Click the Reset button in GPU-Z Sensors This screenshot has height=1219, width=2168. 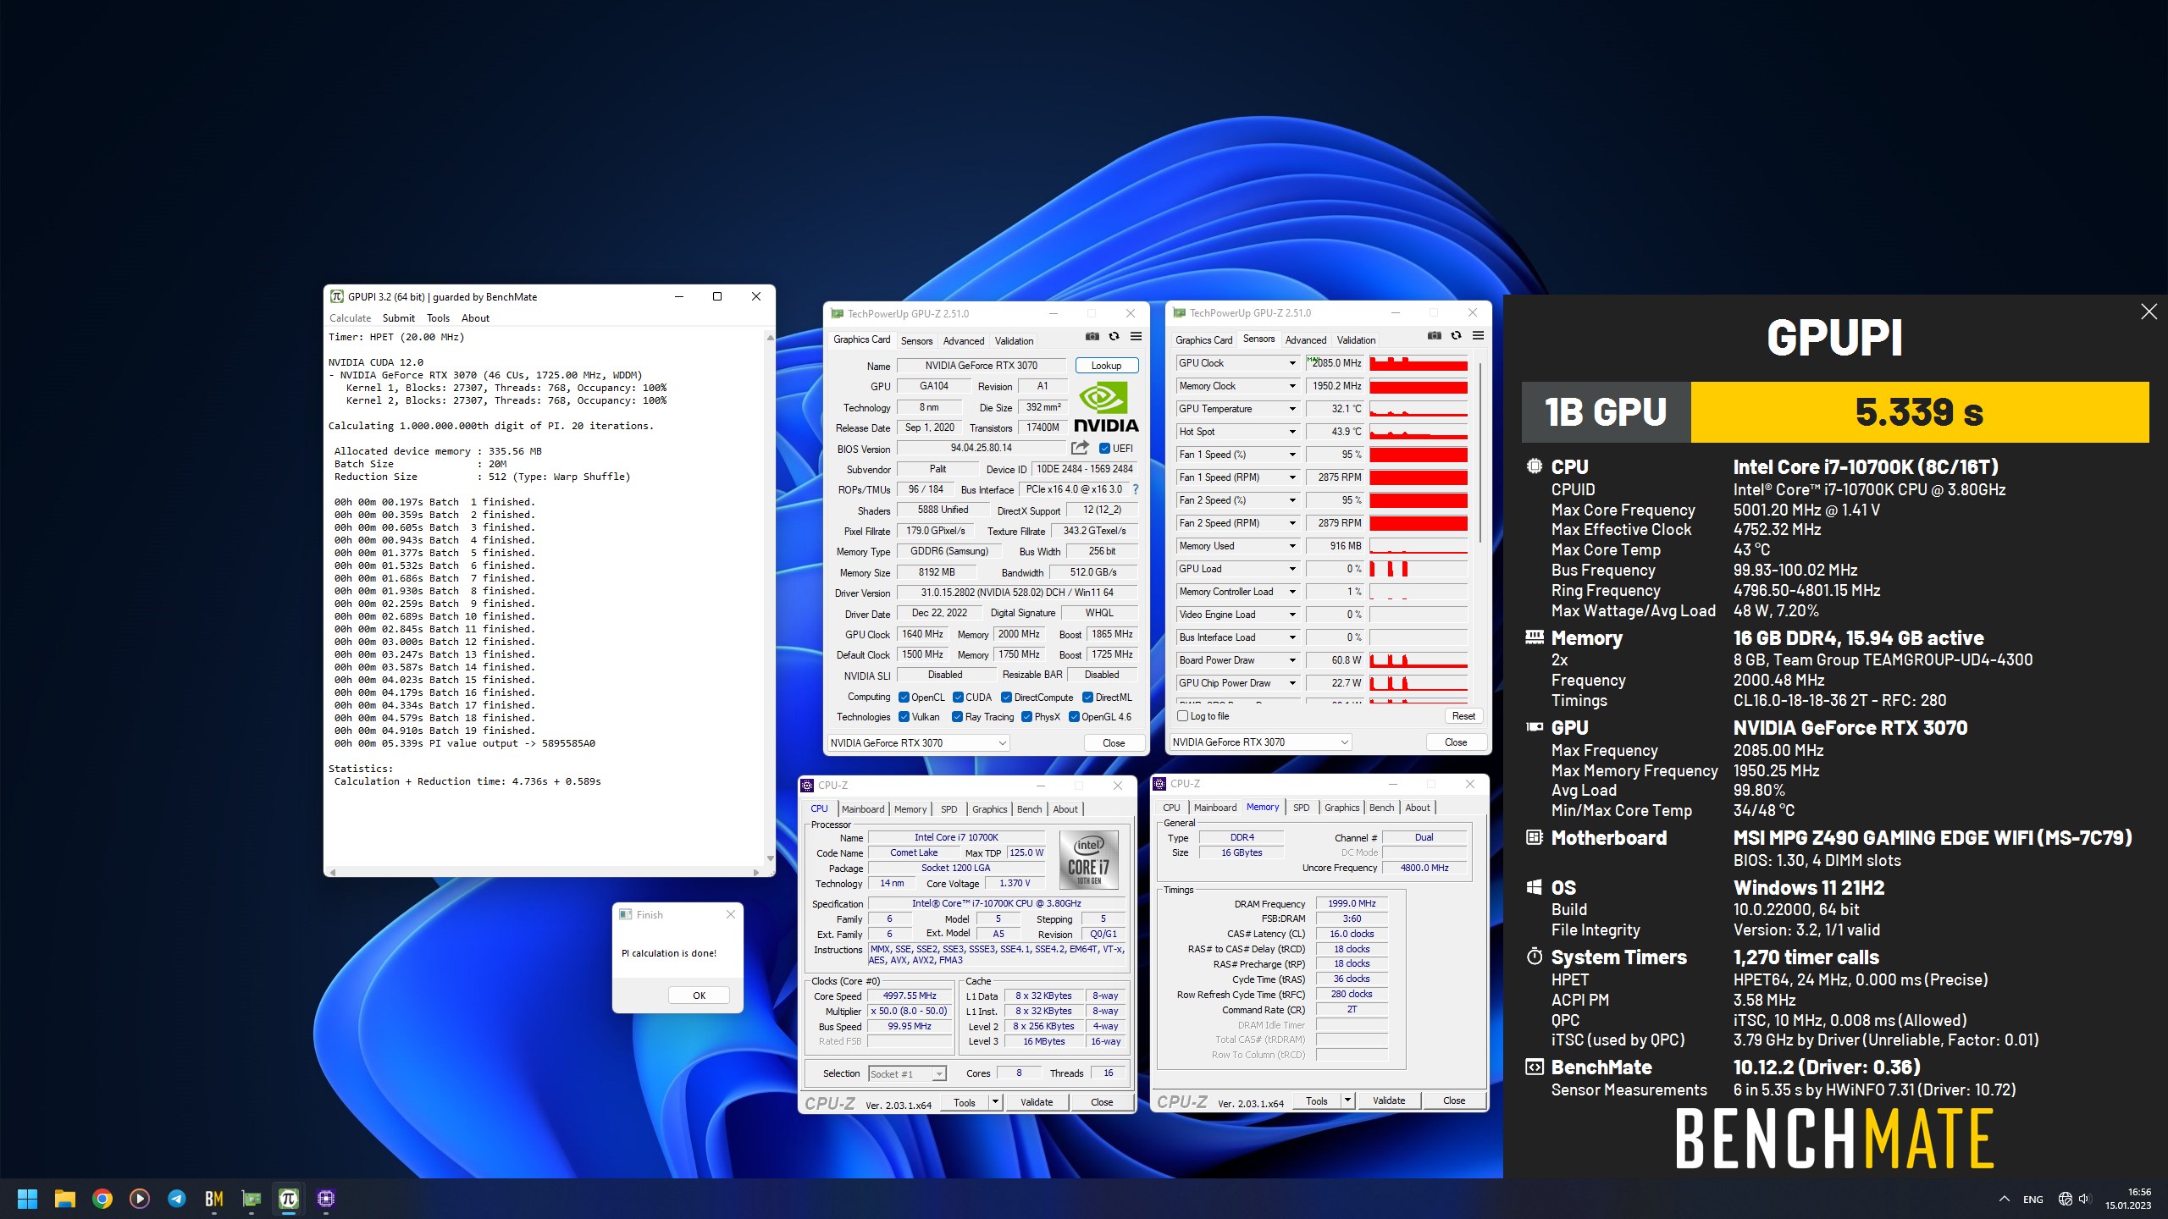point(1463,716)
